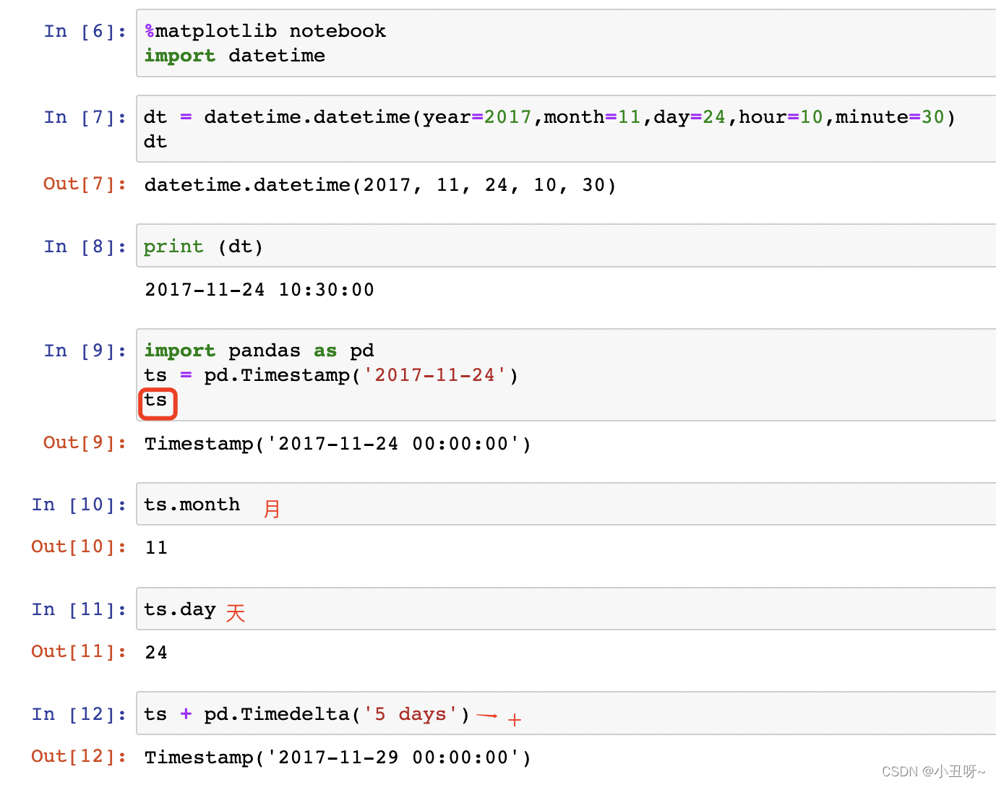Click the In [12] prompt label
Viewport: 996px width, 785px height.
point(80,714)
